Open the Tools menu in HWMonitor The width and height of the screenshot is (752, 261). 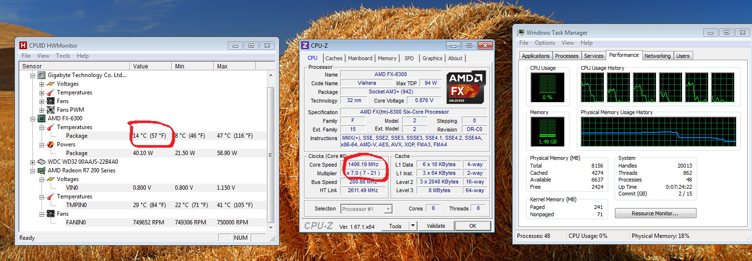tap(63, 56)
